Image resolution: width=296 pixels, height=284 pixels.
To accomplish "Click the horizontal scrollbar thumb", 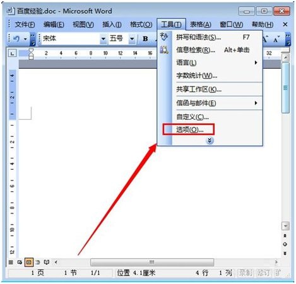I will click(152, 262).
